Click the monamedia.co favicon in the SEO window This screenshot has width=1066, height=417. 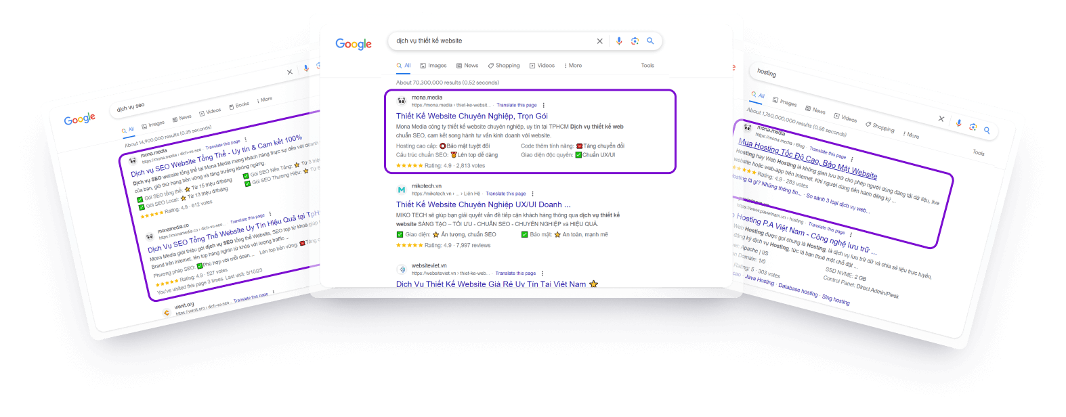tap(150, 236)
